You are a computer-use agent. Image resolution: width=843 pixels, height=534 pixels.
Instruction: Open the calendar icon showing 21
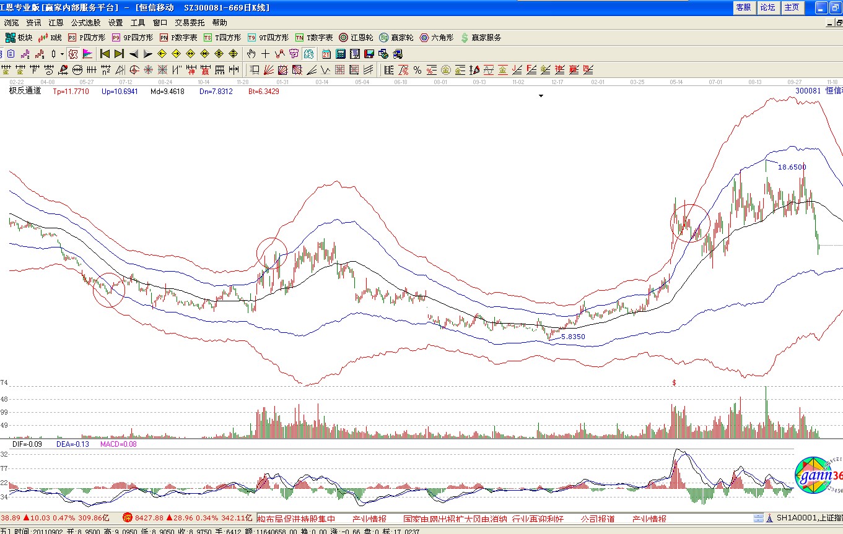coord(326,54)
